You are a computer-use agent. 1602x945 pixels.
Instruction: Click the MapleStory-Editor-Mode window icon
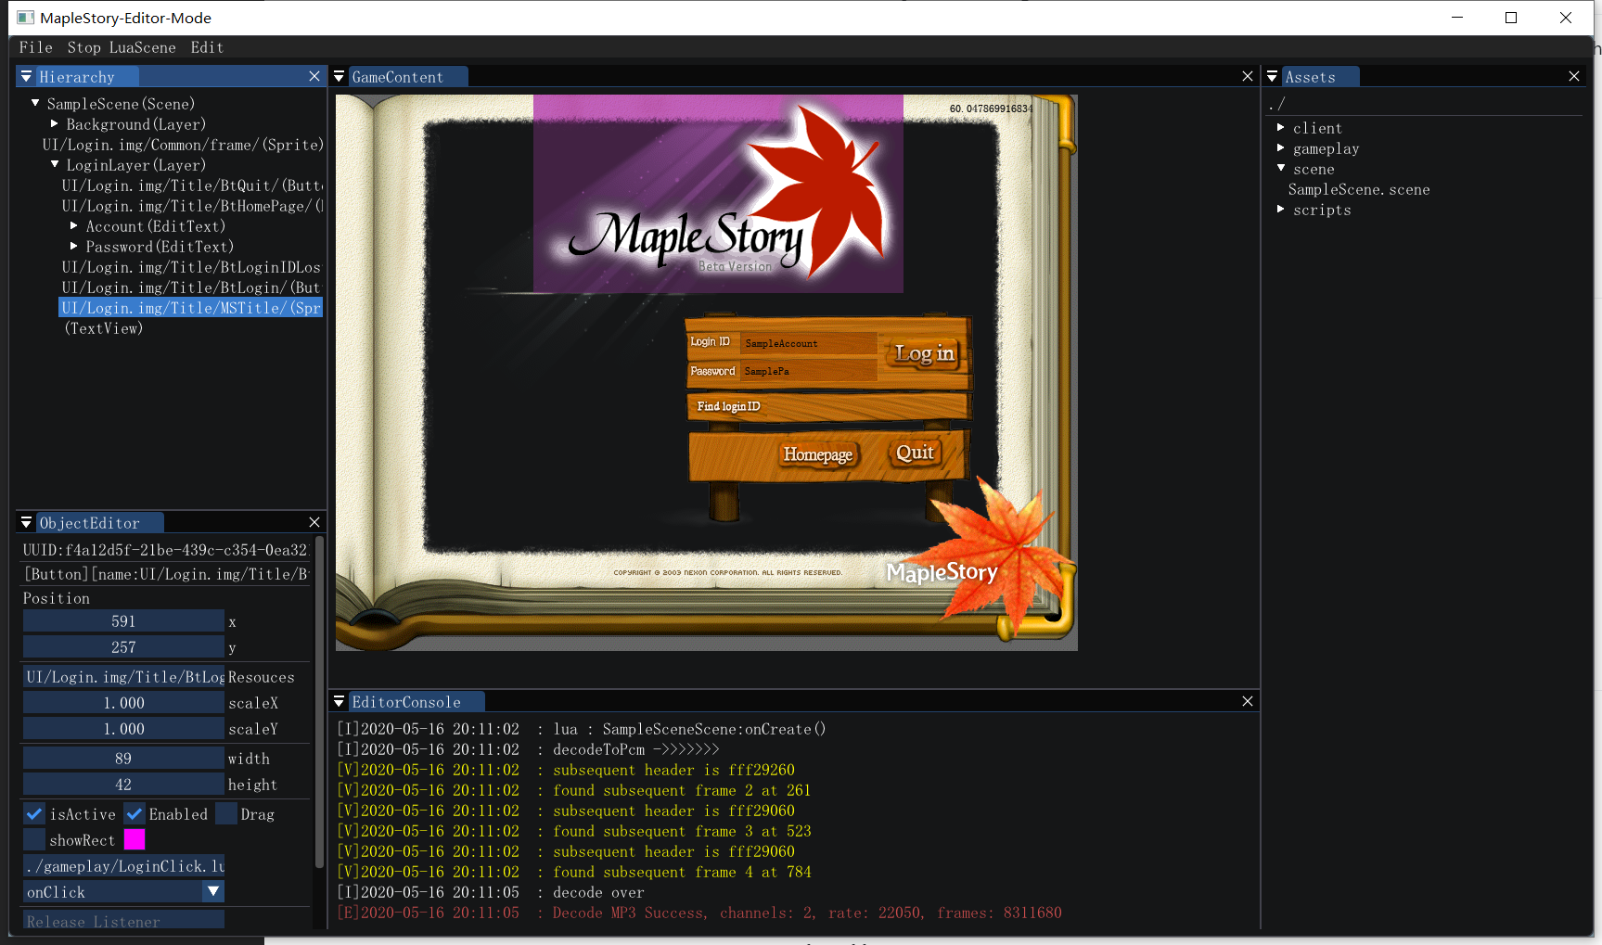tap(25, 18)
